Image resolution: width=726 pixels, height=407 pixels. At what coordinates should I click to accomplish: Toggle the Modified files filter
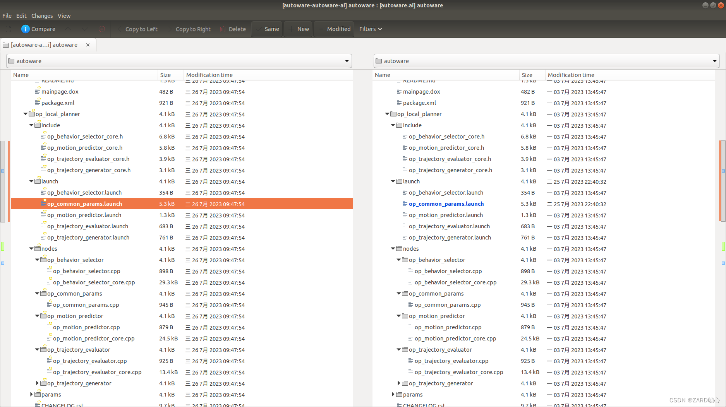tap(334, 29)
